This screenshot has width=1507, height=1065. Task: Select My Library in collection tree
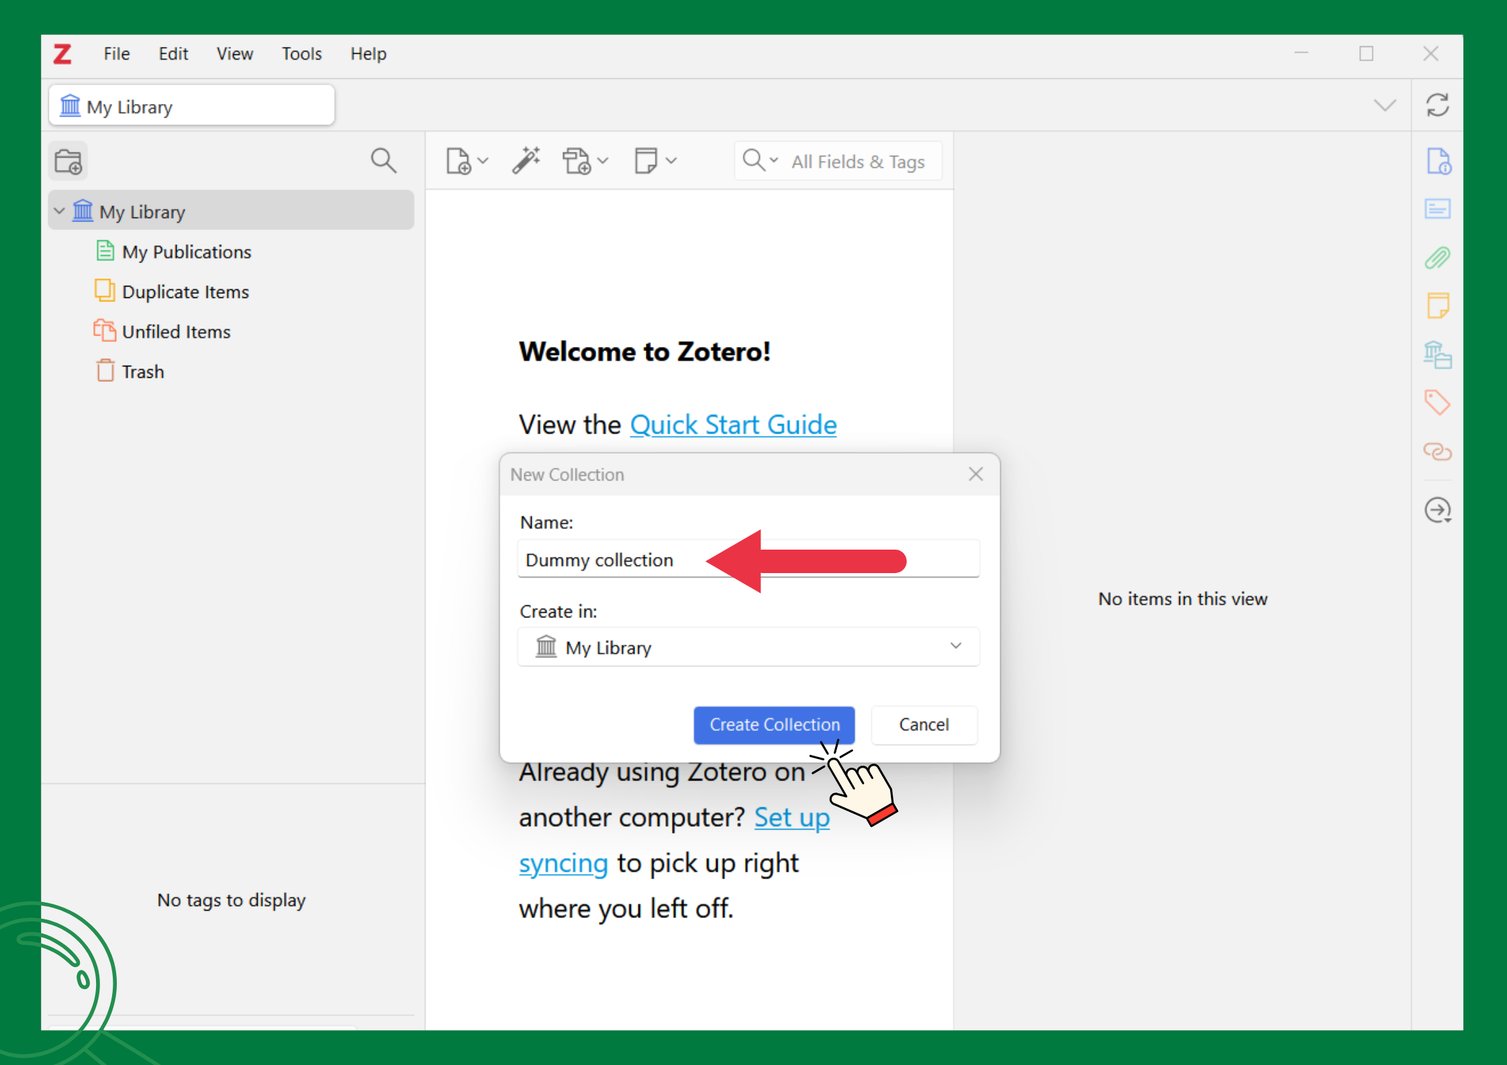point(231,211)
